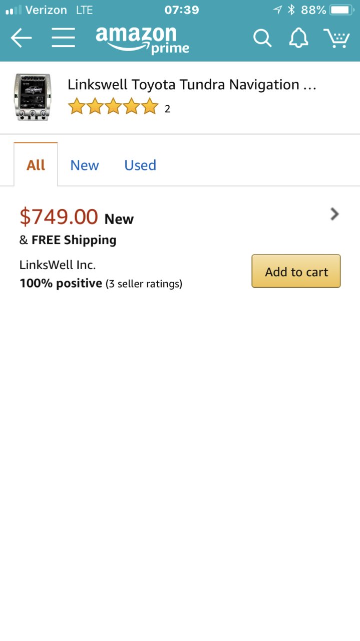Open search with the magnifier icon
Screen dimensions: 360x641
[x=262, y=38]
